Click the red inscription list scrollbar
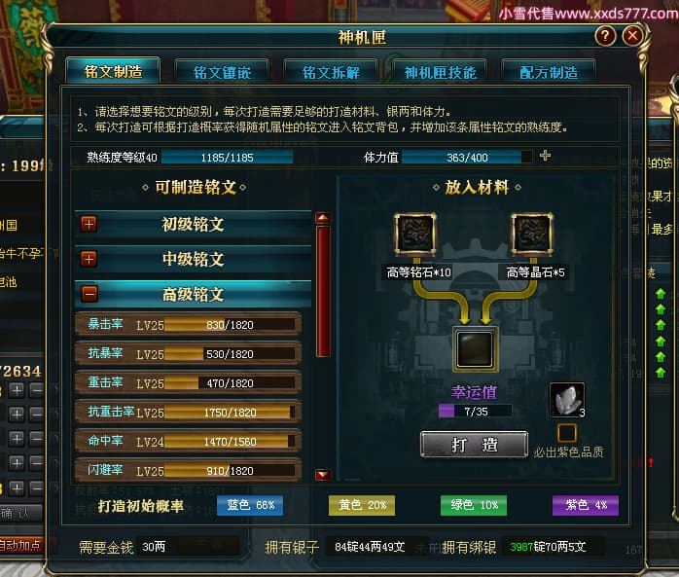679x577 pixels. (x=323, y=291)
